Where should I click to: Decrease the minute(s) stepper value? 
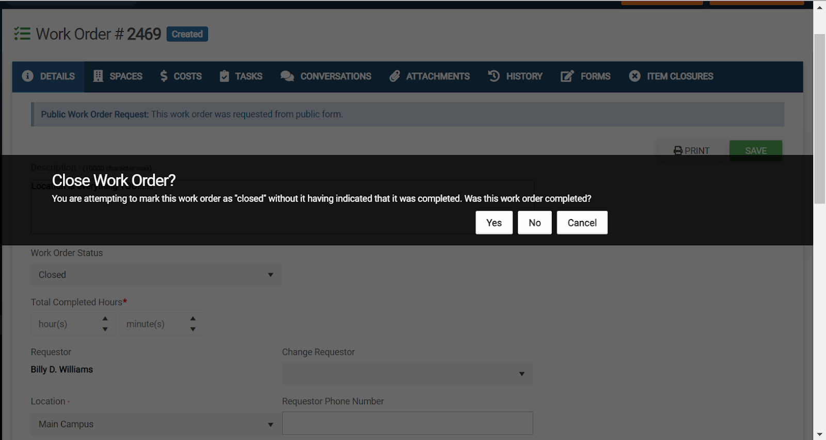(x=193, y=329)
